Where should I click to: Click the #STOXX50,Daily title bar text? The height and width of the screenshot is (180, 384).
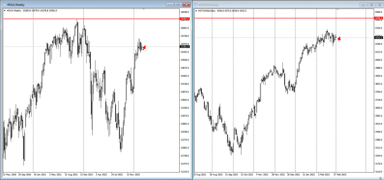coord(209,5)
